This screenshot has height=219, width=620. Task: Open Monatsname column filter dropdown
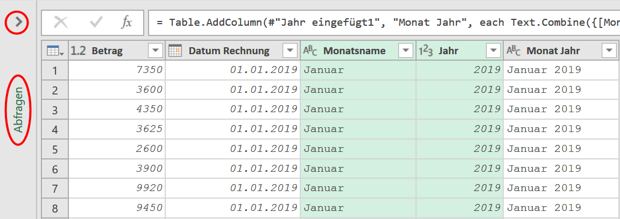(x=406, y=50)
